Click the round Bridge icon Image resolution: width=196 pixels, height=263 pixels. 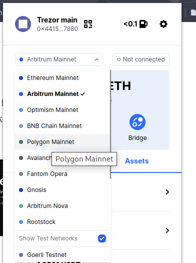[137, 122]
